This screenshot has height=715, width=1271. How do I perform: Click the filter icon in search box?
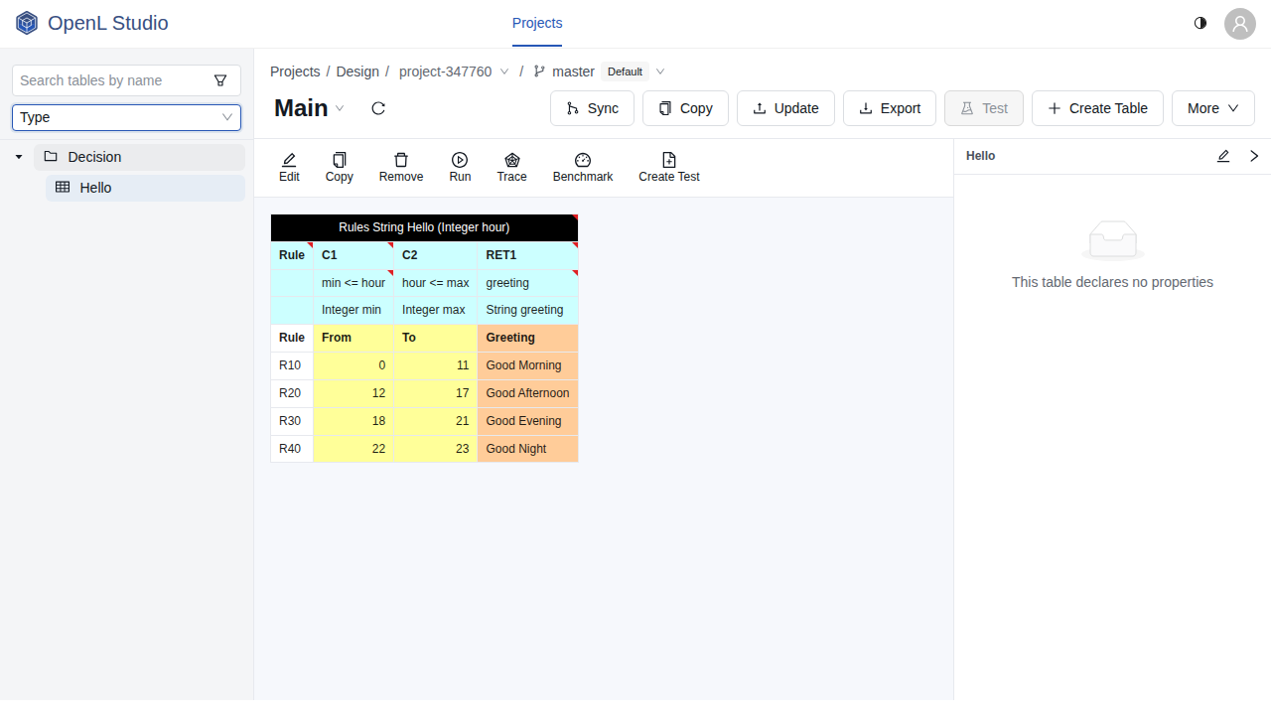(x=220, y=80)
